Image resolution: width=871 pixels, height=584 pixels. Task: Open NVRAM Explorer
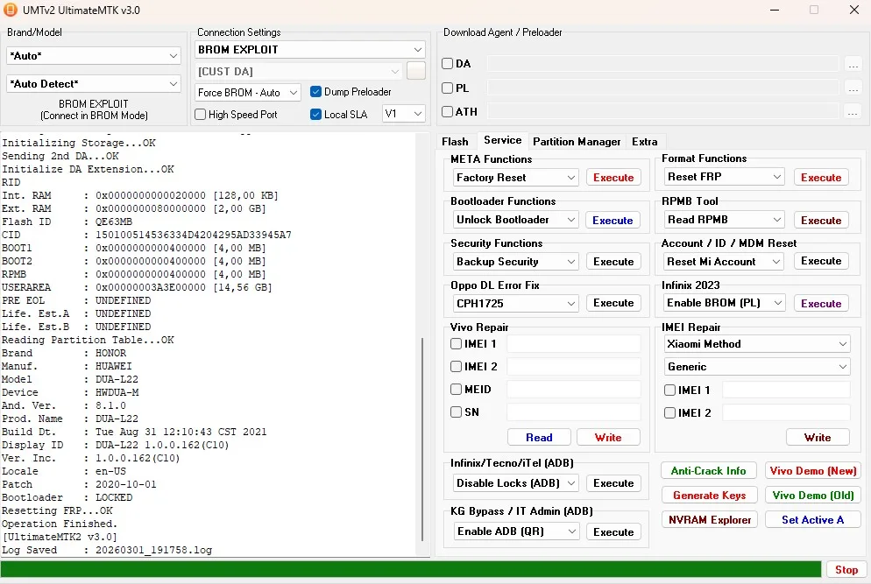tap(710, 519)
